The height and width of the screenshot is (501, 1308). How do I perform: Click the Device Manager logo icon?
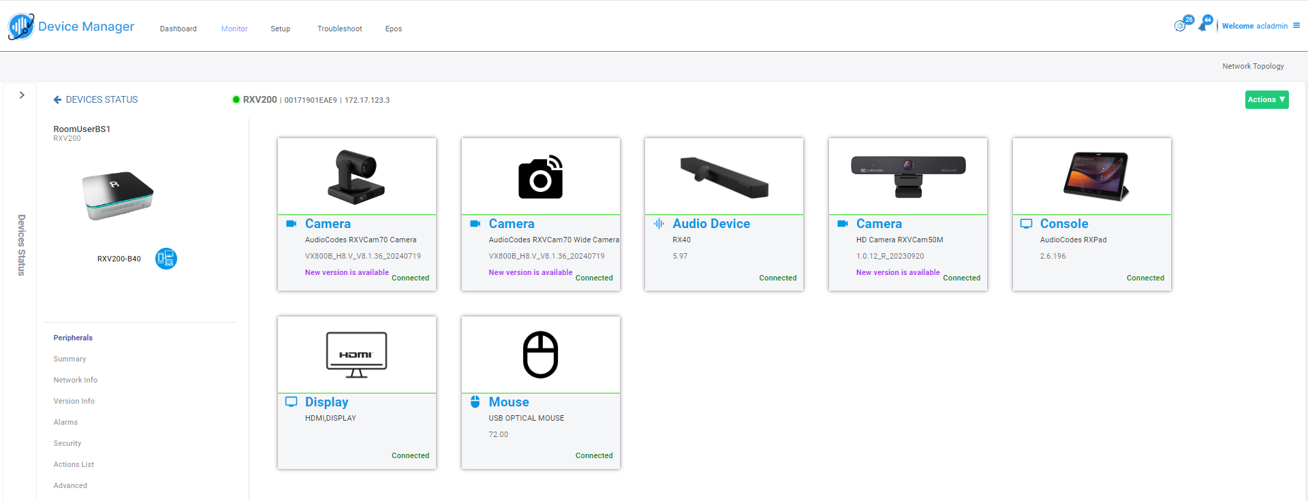pyautogui.click(x=21, y=27)
